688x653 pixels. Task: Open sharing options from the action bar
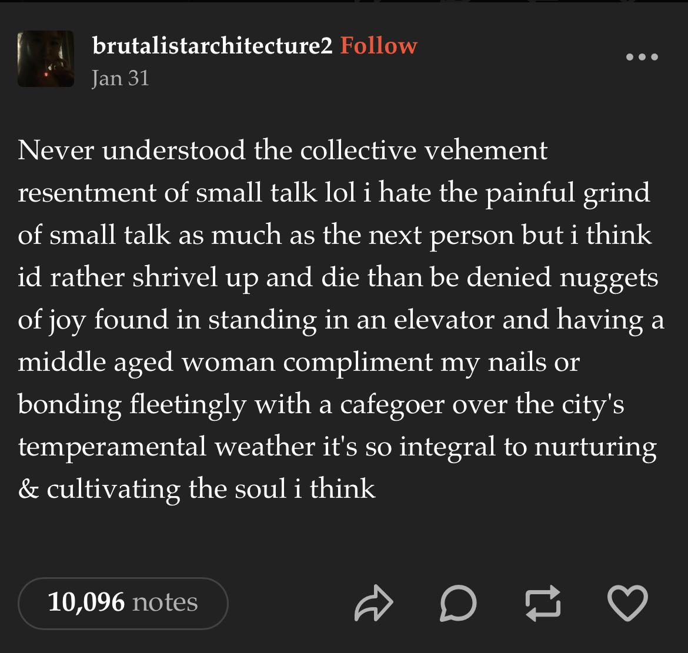point(374,603)
